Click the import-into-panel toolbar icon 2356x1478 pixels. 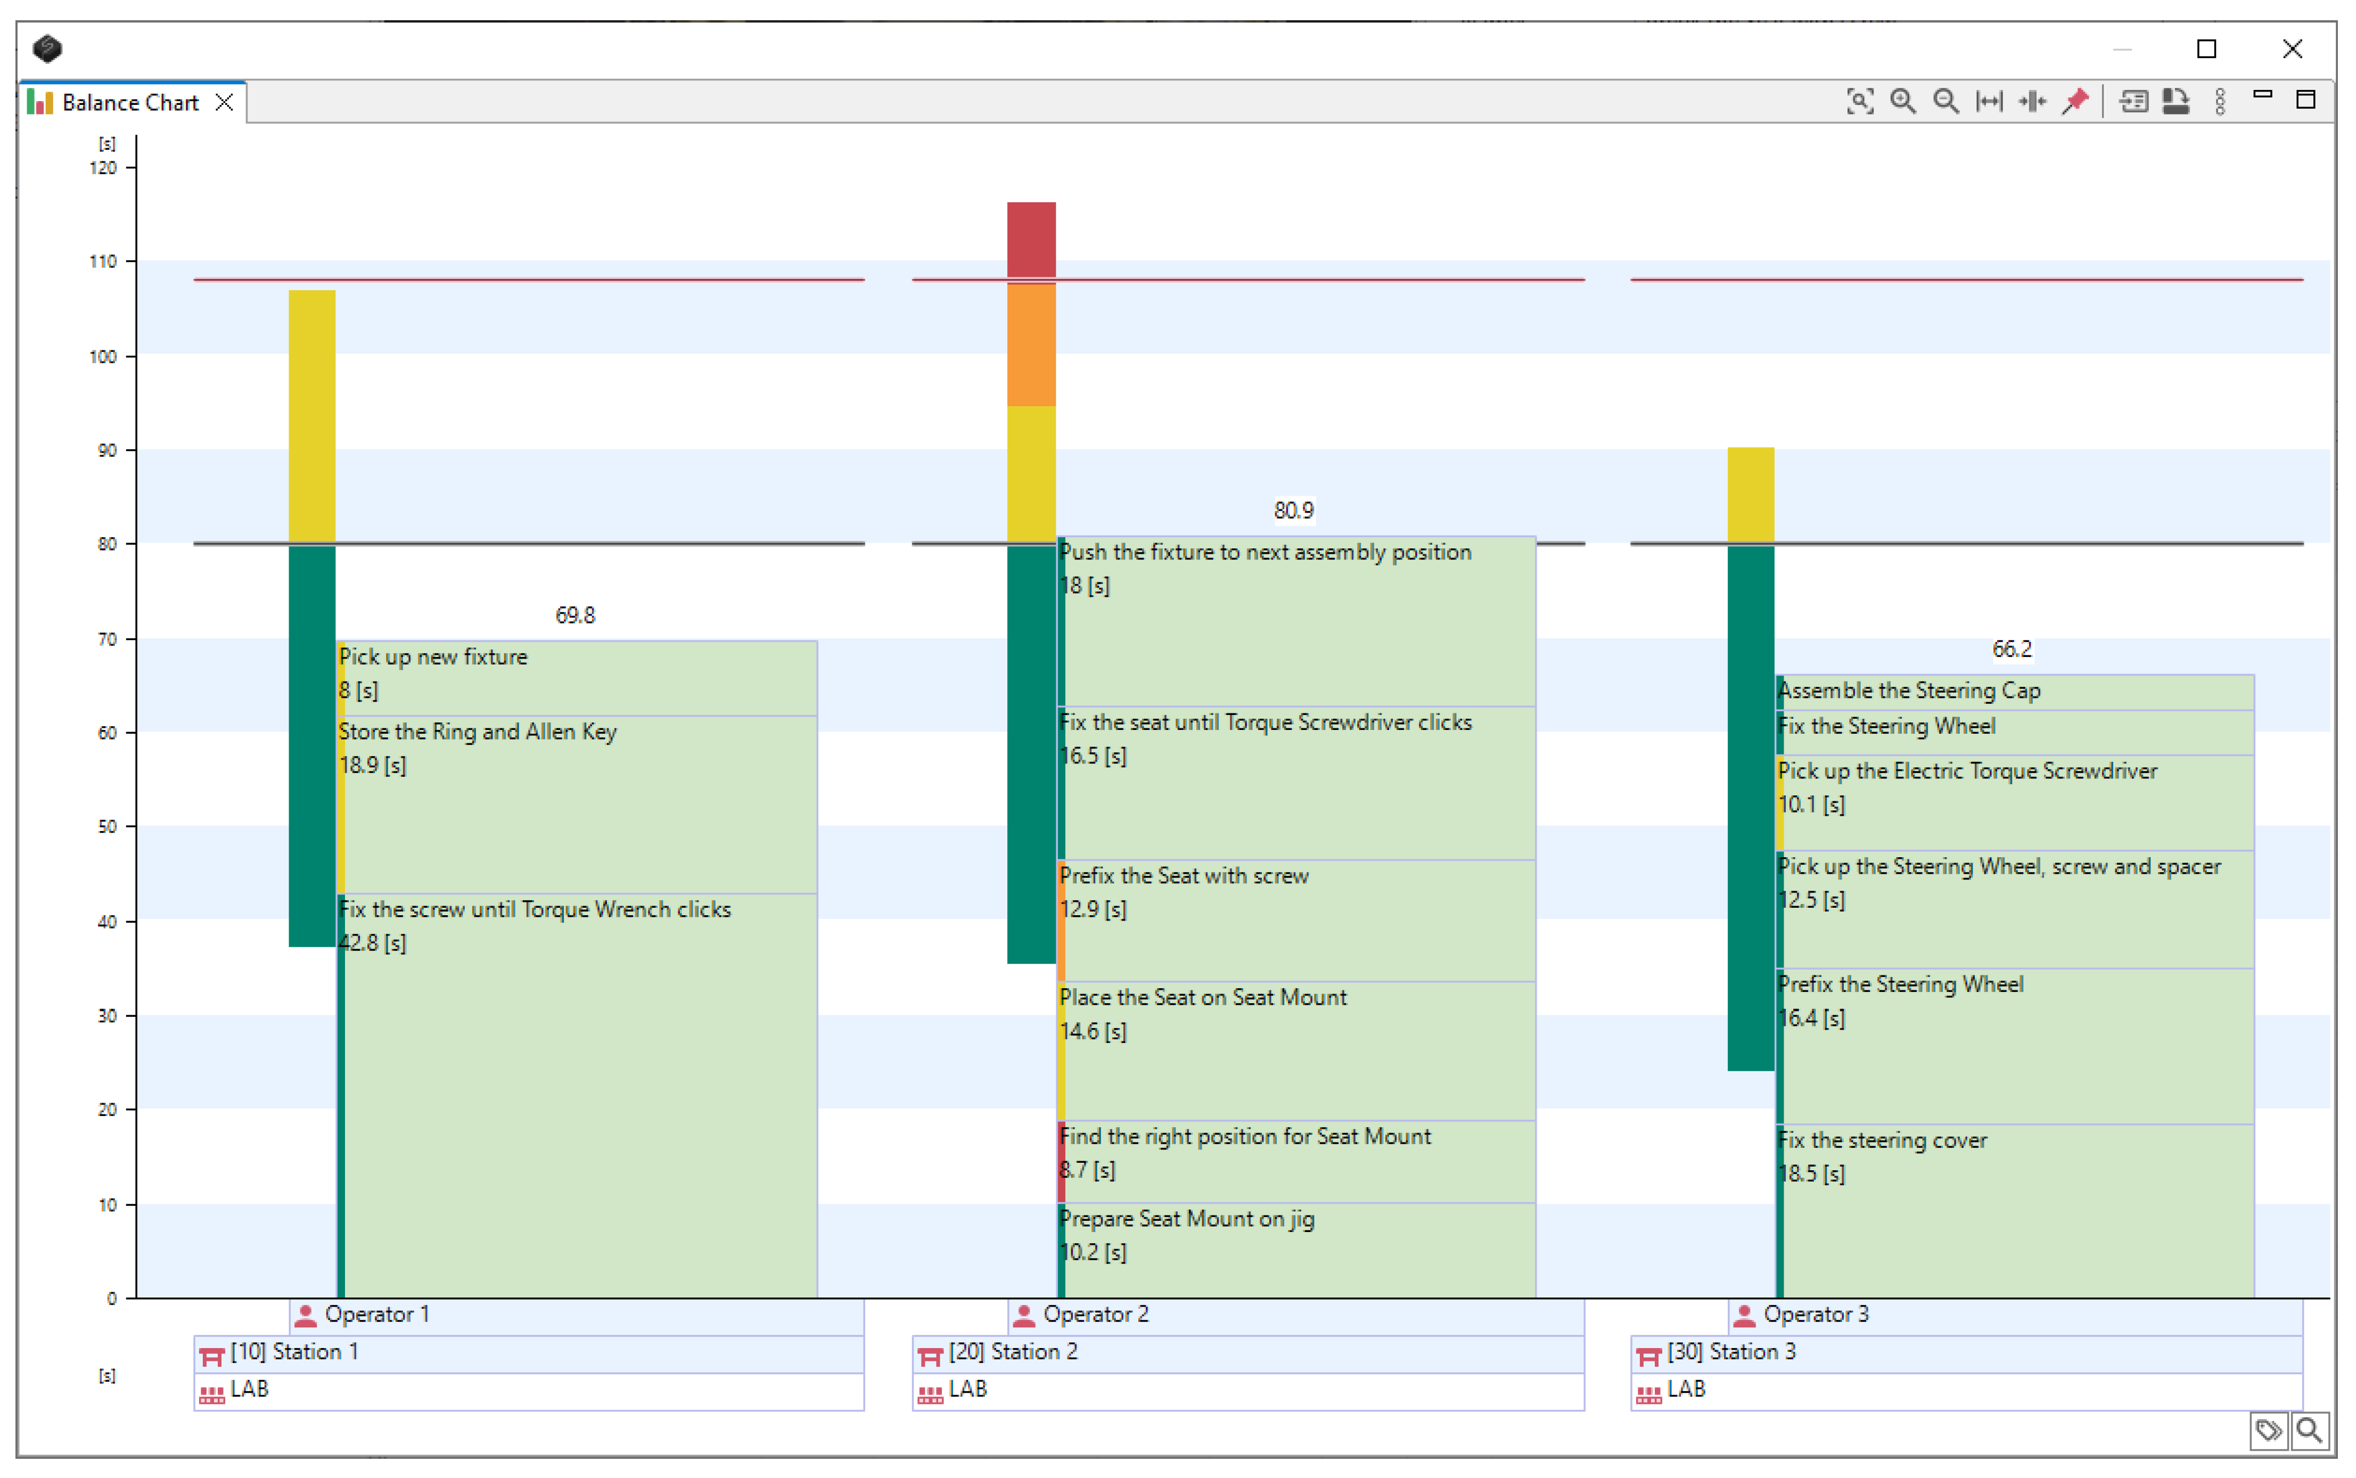pos(2133,101)
